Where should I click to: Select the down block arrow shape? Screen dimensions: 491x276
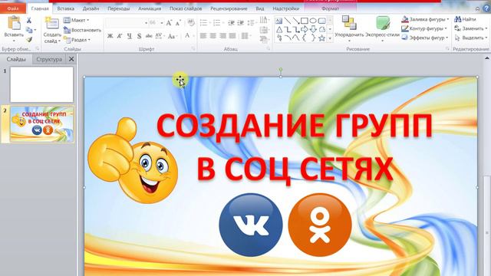pos(313,29)
